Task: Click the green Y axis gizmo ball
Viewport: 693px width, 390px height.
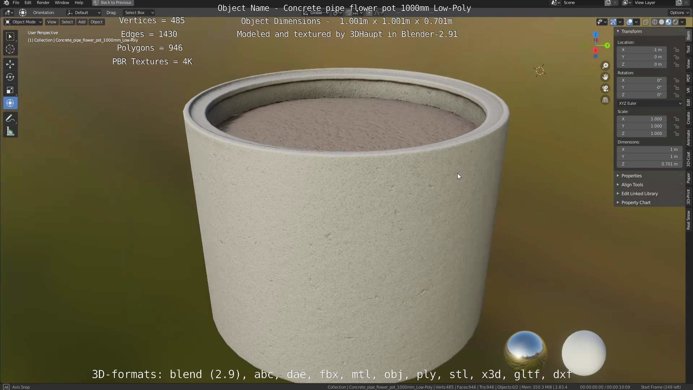Action: click(x=607, y=45)
